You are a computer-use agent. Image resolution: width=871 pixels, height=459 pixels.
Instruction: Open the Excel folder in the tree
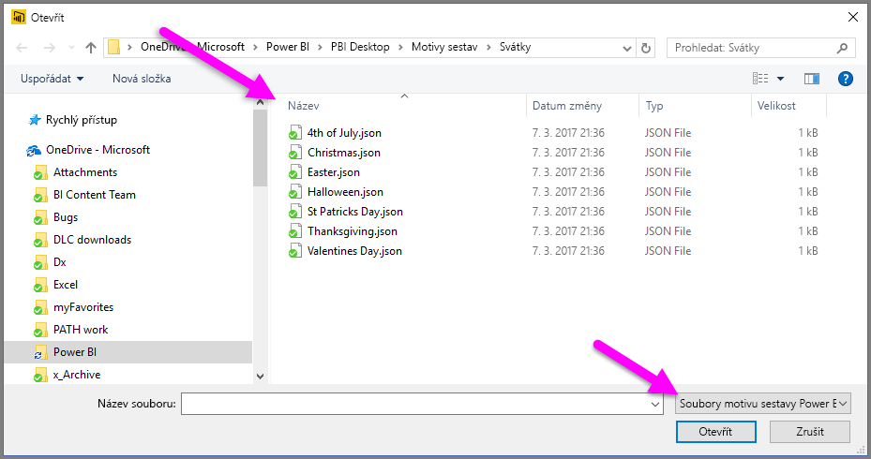[66, 285]
